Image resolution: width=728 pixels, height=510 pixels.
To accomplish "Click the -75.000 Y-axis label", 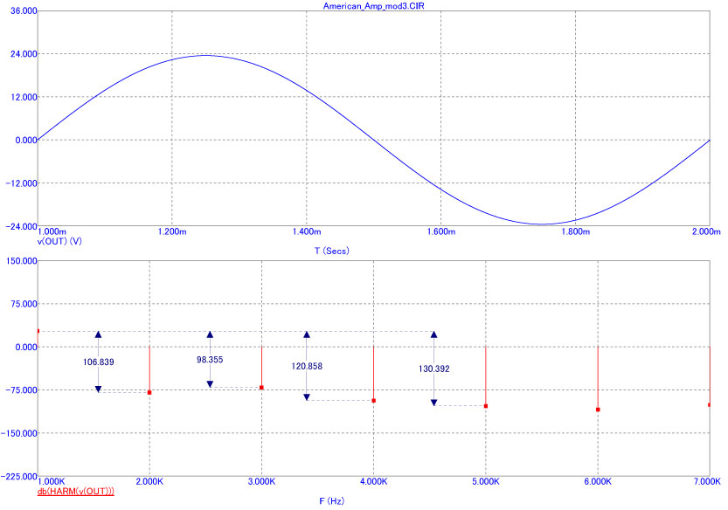I will (x=21, y=390).
